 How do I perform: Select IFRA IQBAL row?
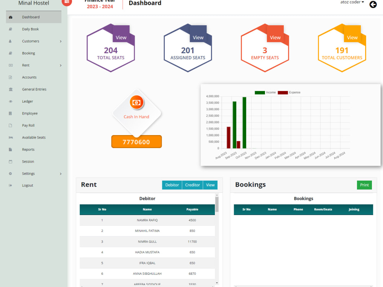point(147,263)
